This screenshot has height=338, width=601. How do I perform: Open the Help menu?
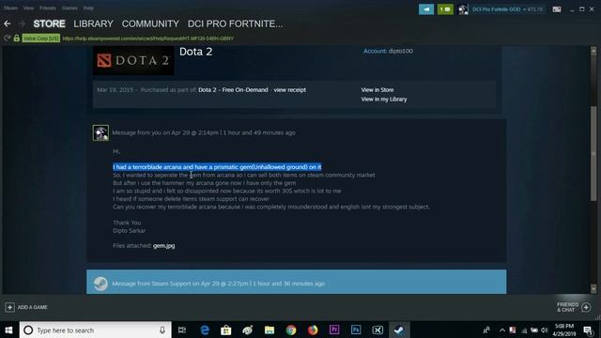(x=88, y=8)
